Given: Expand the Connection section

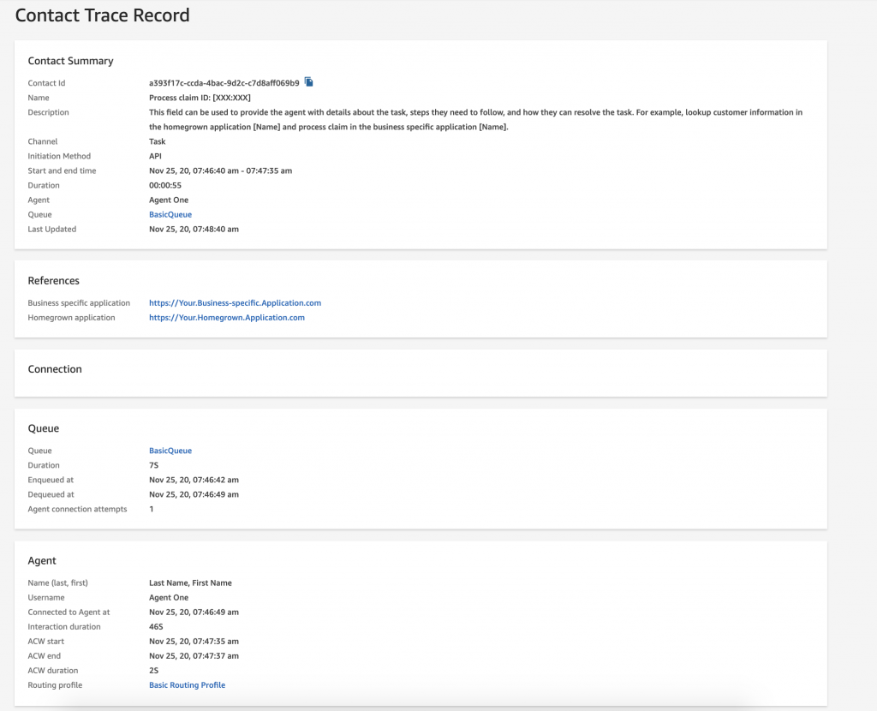Looking at the screenshot, I should pos(55,368).
